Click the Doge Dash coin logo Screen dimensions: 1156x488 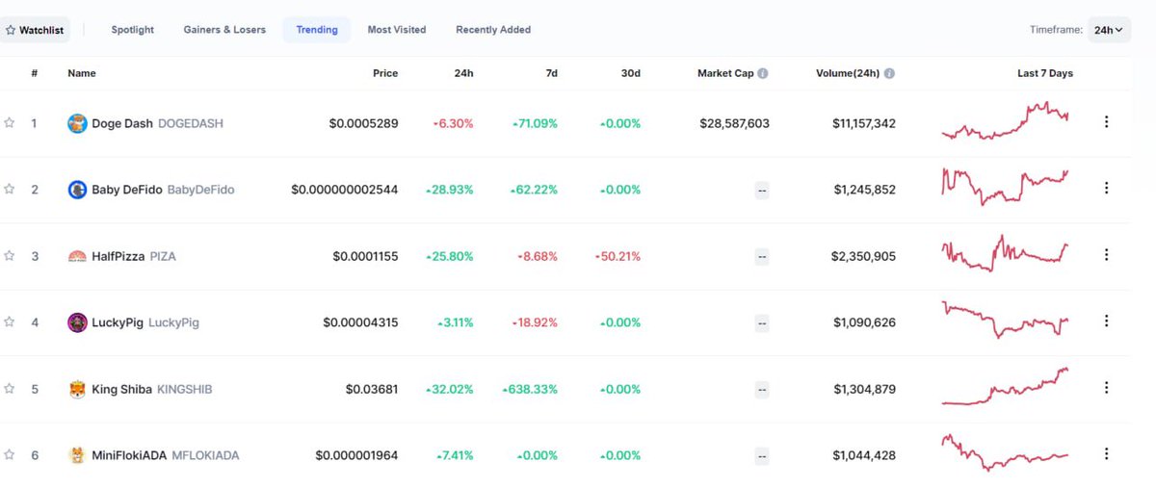tap(77, 123)
